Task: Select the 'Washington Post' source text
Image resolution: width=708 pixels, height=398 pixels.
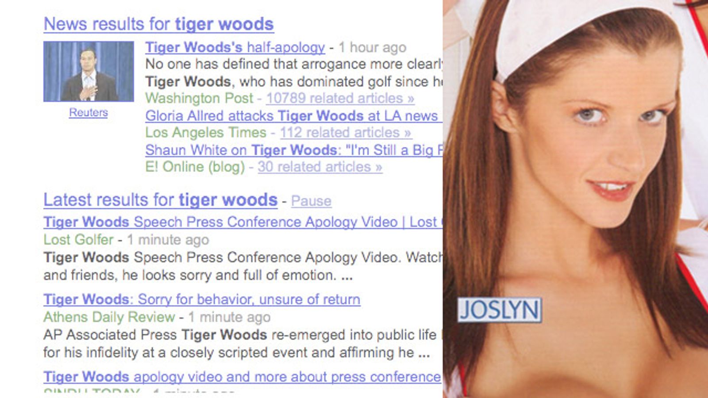Action: pyautogui.click(x=199, y=98)
